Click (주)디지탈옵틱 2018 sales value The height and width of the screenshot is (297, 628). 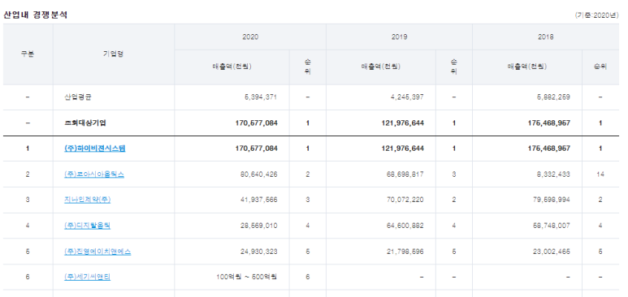point(551,226)
